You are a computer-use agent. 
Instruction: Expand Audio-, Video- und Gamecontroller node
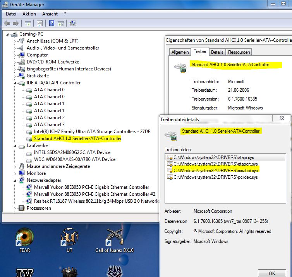pyautogui.click(x=15, y=48)
